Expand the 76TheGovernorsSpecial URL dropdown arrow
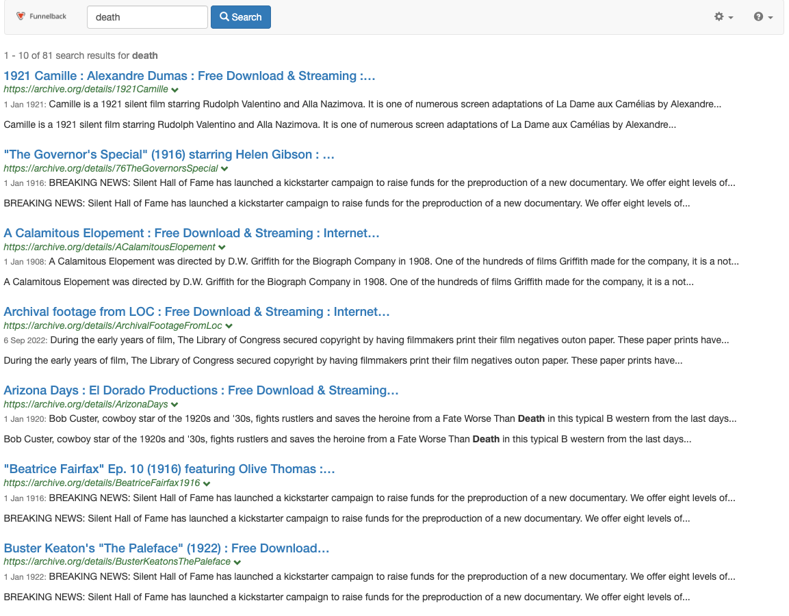This screenshot has height=616, width=789. (x=225, y=169)
